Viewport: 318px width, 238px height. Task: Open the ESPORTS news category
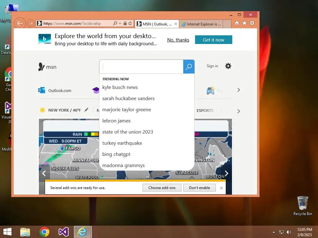(x=205, y=111)
